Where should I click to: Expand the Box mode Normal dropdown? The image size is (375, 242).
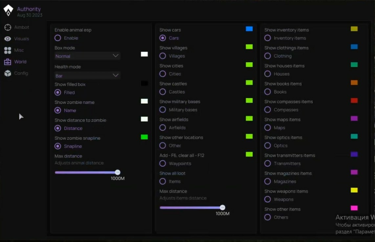click(87, 56)
